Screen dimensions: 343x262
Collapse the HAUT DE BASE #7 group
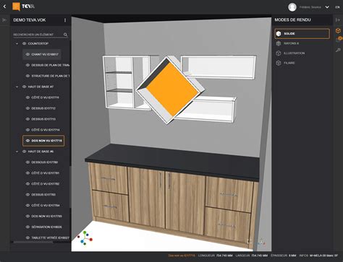click(17, 87)
